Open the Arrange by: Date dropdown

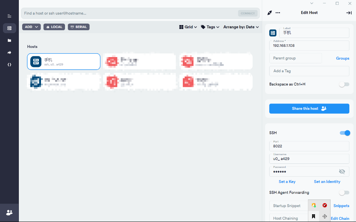(x=241, y=27)
